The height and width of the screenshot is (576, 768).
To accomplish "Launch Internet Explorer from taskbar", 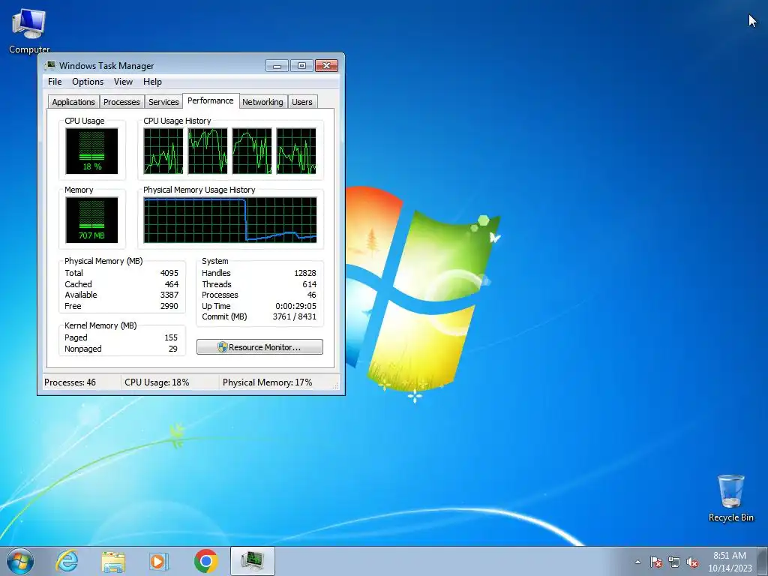I will [67, 561].
